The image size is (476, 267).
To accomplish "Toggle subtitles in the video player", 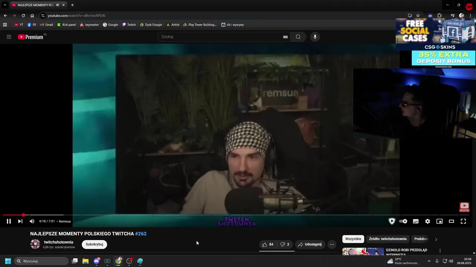I will pos(416,221).
